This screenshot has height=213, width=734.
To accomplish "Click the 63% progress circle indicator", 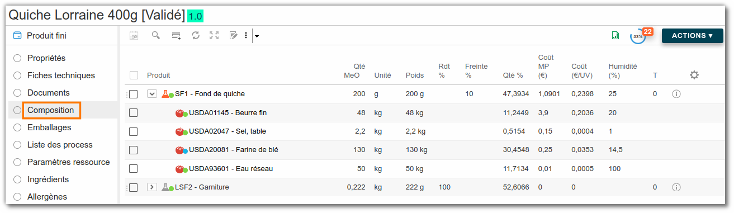I will point(638,36).
